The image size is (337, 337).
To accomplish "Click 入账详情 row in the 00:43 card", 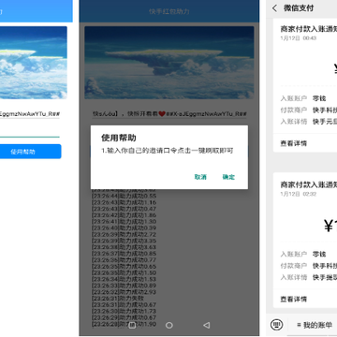I will pyautogui.click(x=309, y=122).
